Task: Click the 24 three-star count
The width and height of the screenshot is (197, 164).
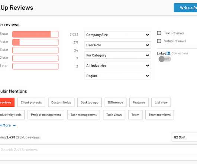Action: click(x=76, y=50)
